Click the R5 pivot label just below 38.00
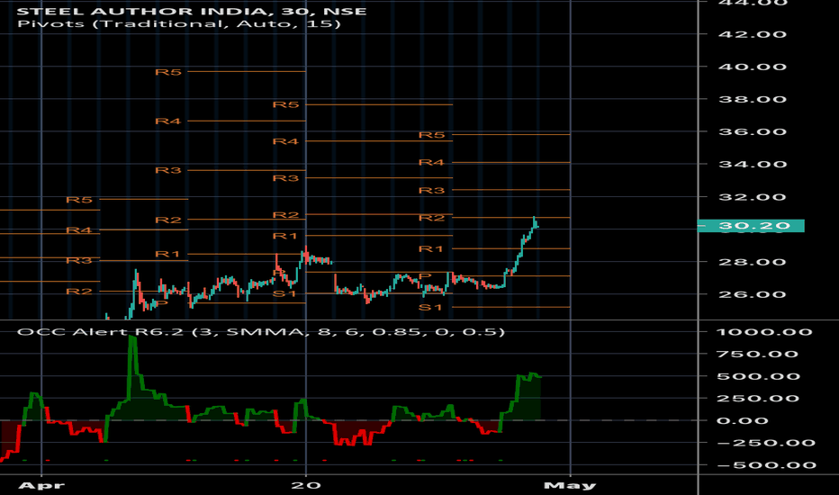This screenshot has width=839, height=495. point(285,105)
